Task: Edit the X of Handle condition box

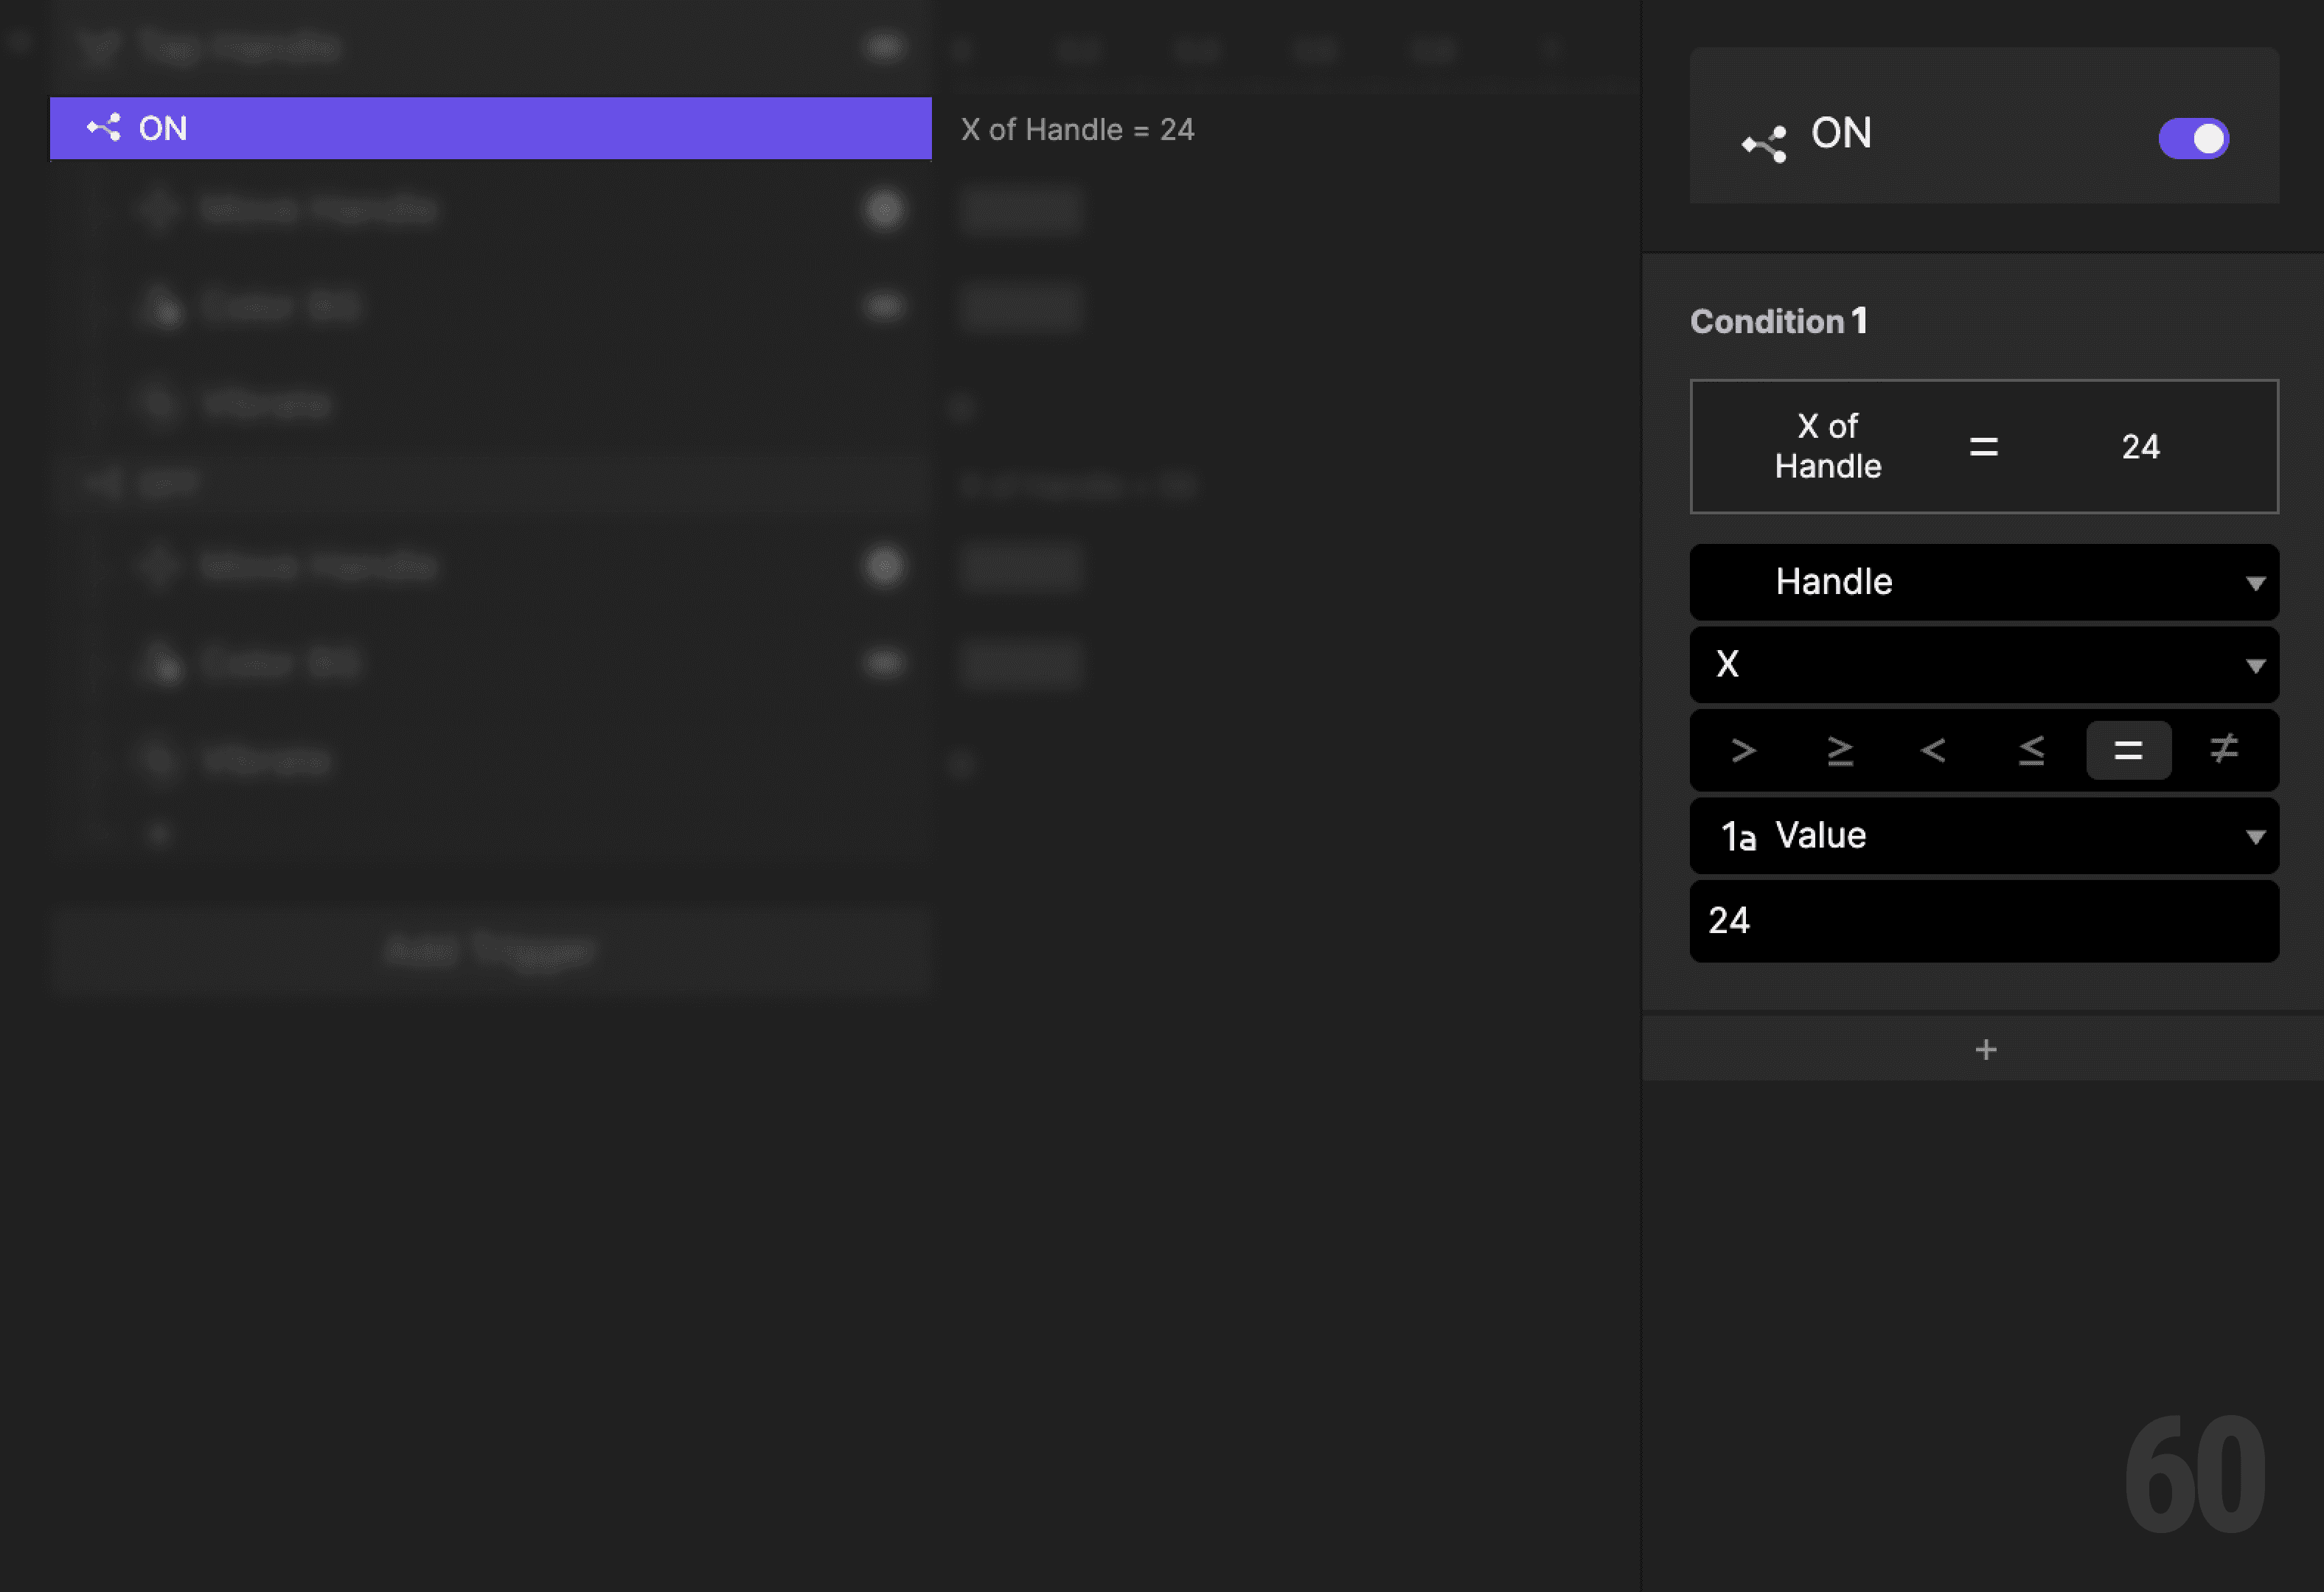Action: pos(1985,447)
